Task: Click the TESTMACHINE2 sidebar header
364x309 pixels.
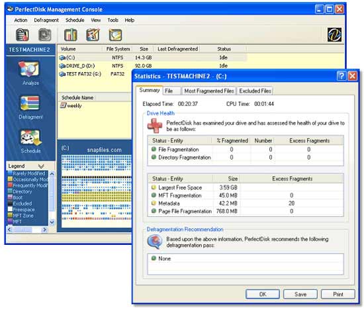Action: [x=30, y=50]
